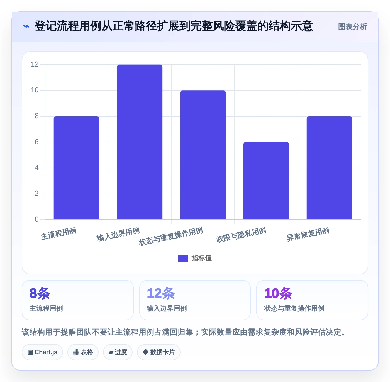This screenshot has height=382, width=390.
Task: Select the 数据卡片 tag chip
Action: 159,352
